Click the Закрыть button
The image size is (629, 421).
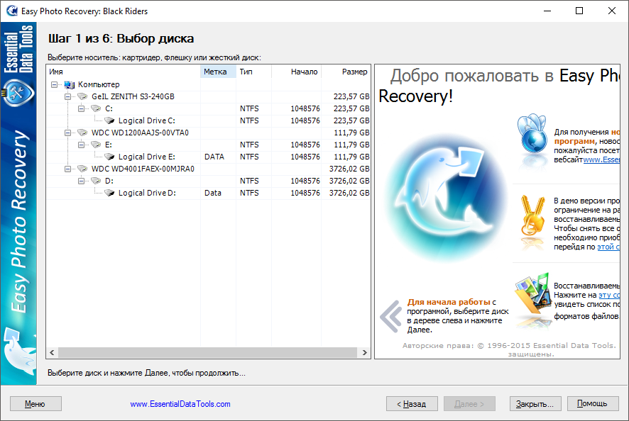pyautogui.click(x=535, y=404)
